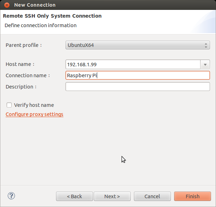Click the empty Description text field

[x=137, y=87]
